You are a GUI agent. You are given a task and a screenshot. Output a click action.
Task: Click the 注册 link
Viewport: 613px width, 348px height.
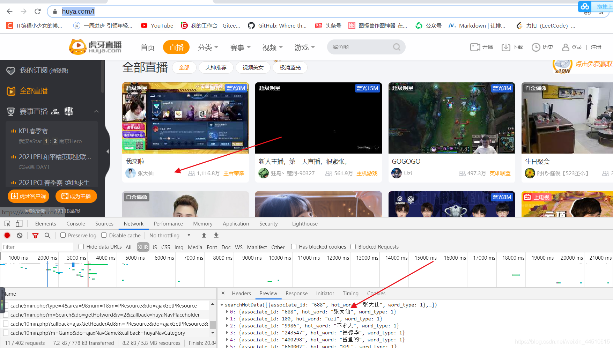pos(596,47)
